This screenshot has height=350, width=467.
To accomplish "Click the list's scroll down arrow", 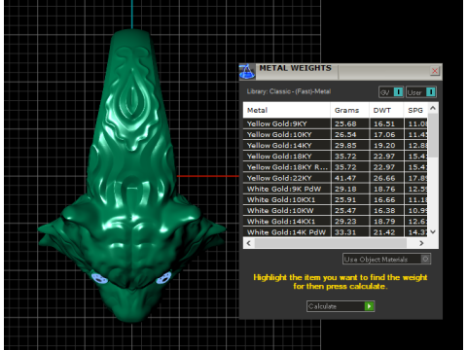I will point(433,231).
